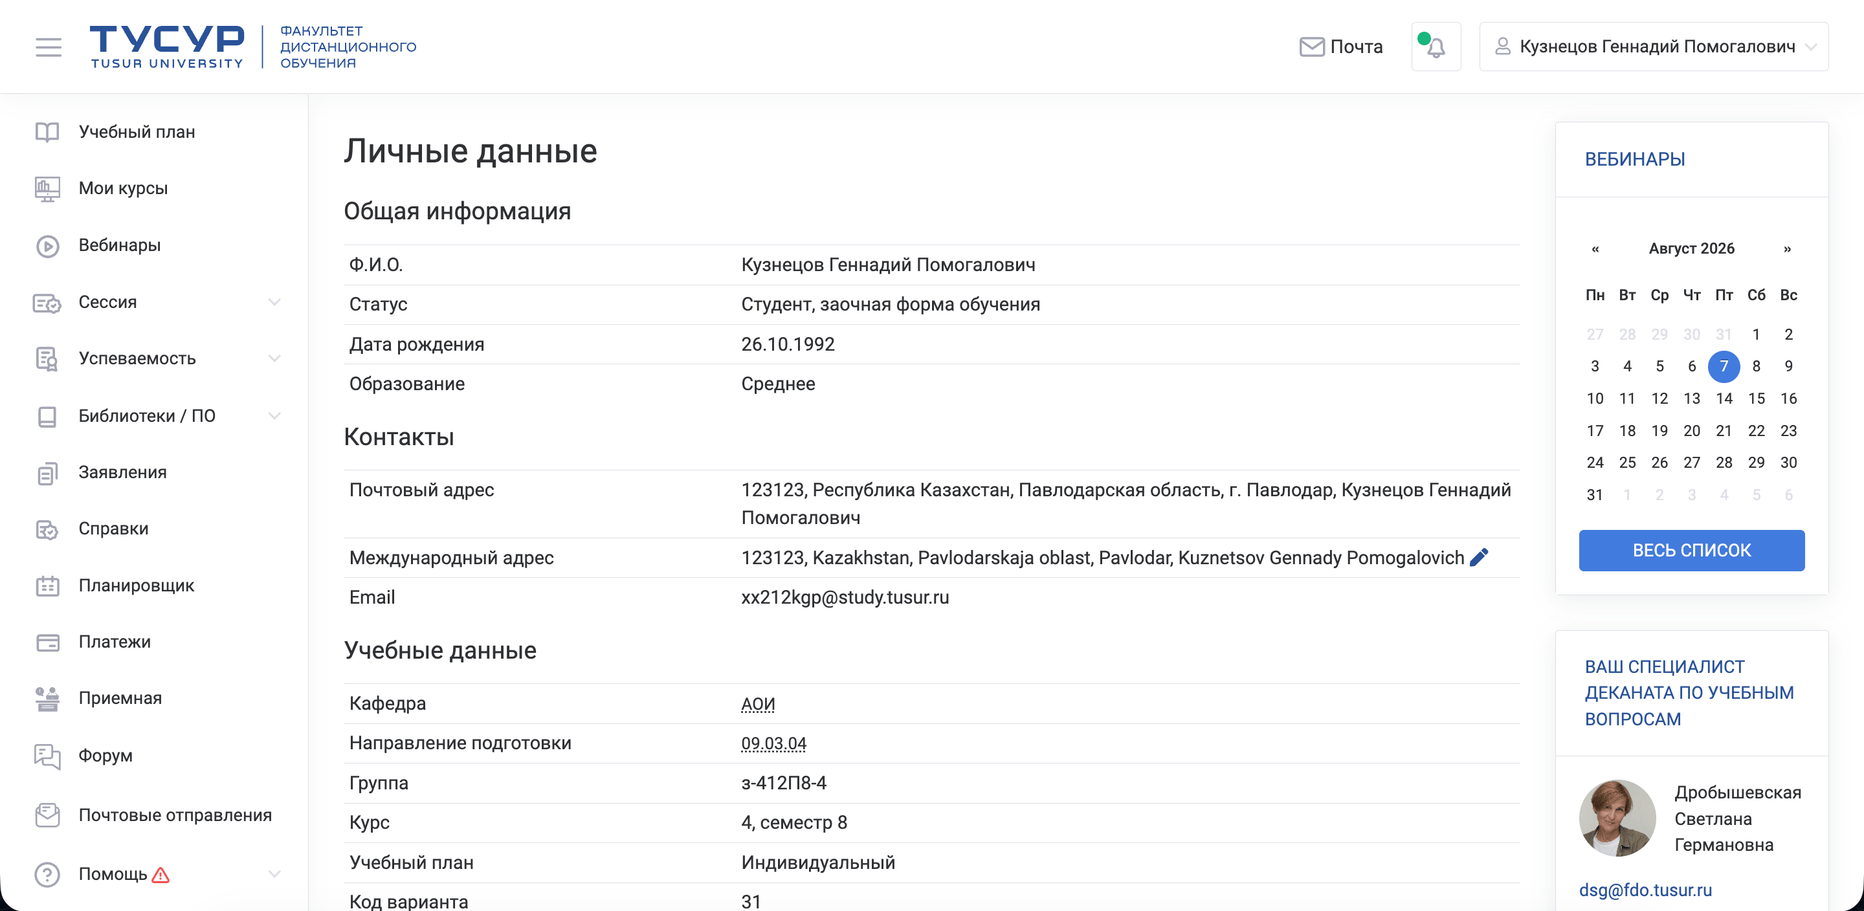This screenshot has width=1864, height=911.
Task: Click the Справки sidebar icon
Action: point(48,529)
